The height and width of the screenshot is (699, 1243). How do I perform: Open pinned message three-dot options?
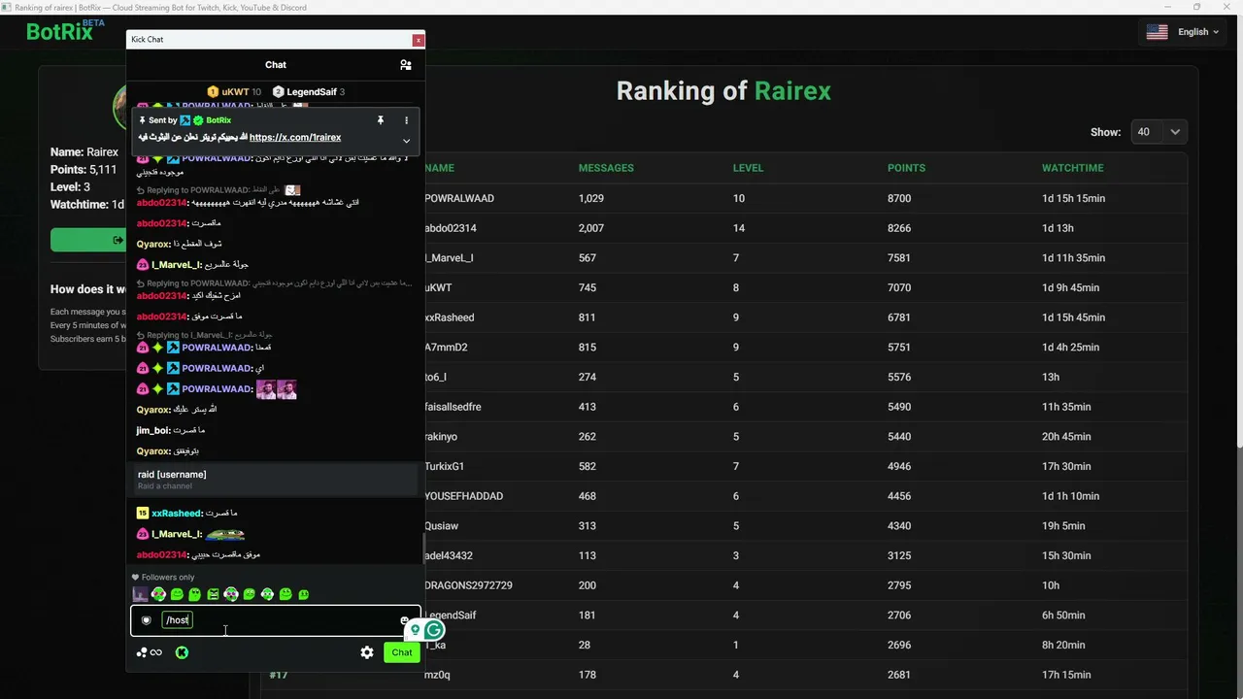(406, 120)
